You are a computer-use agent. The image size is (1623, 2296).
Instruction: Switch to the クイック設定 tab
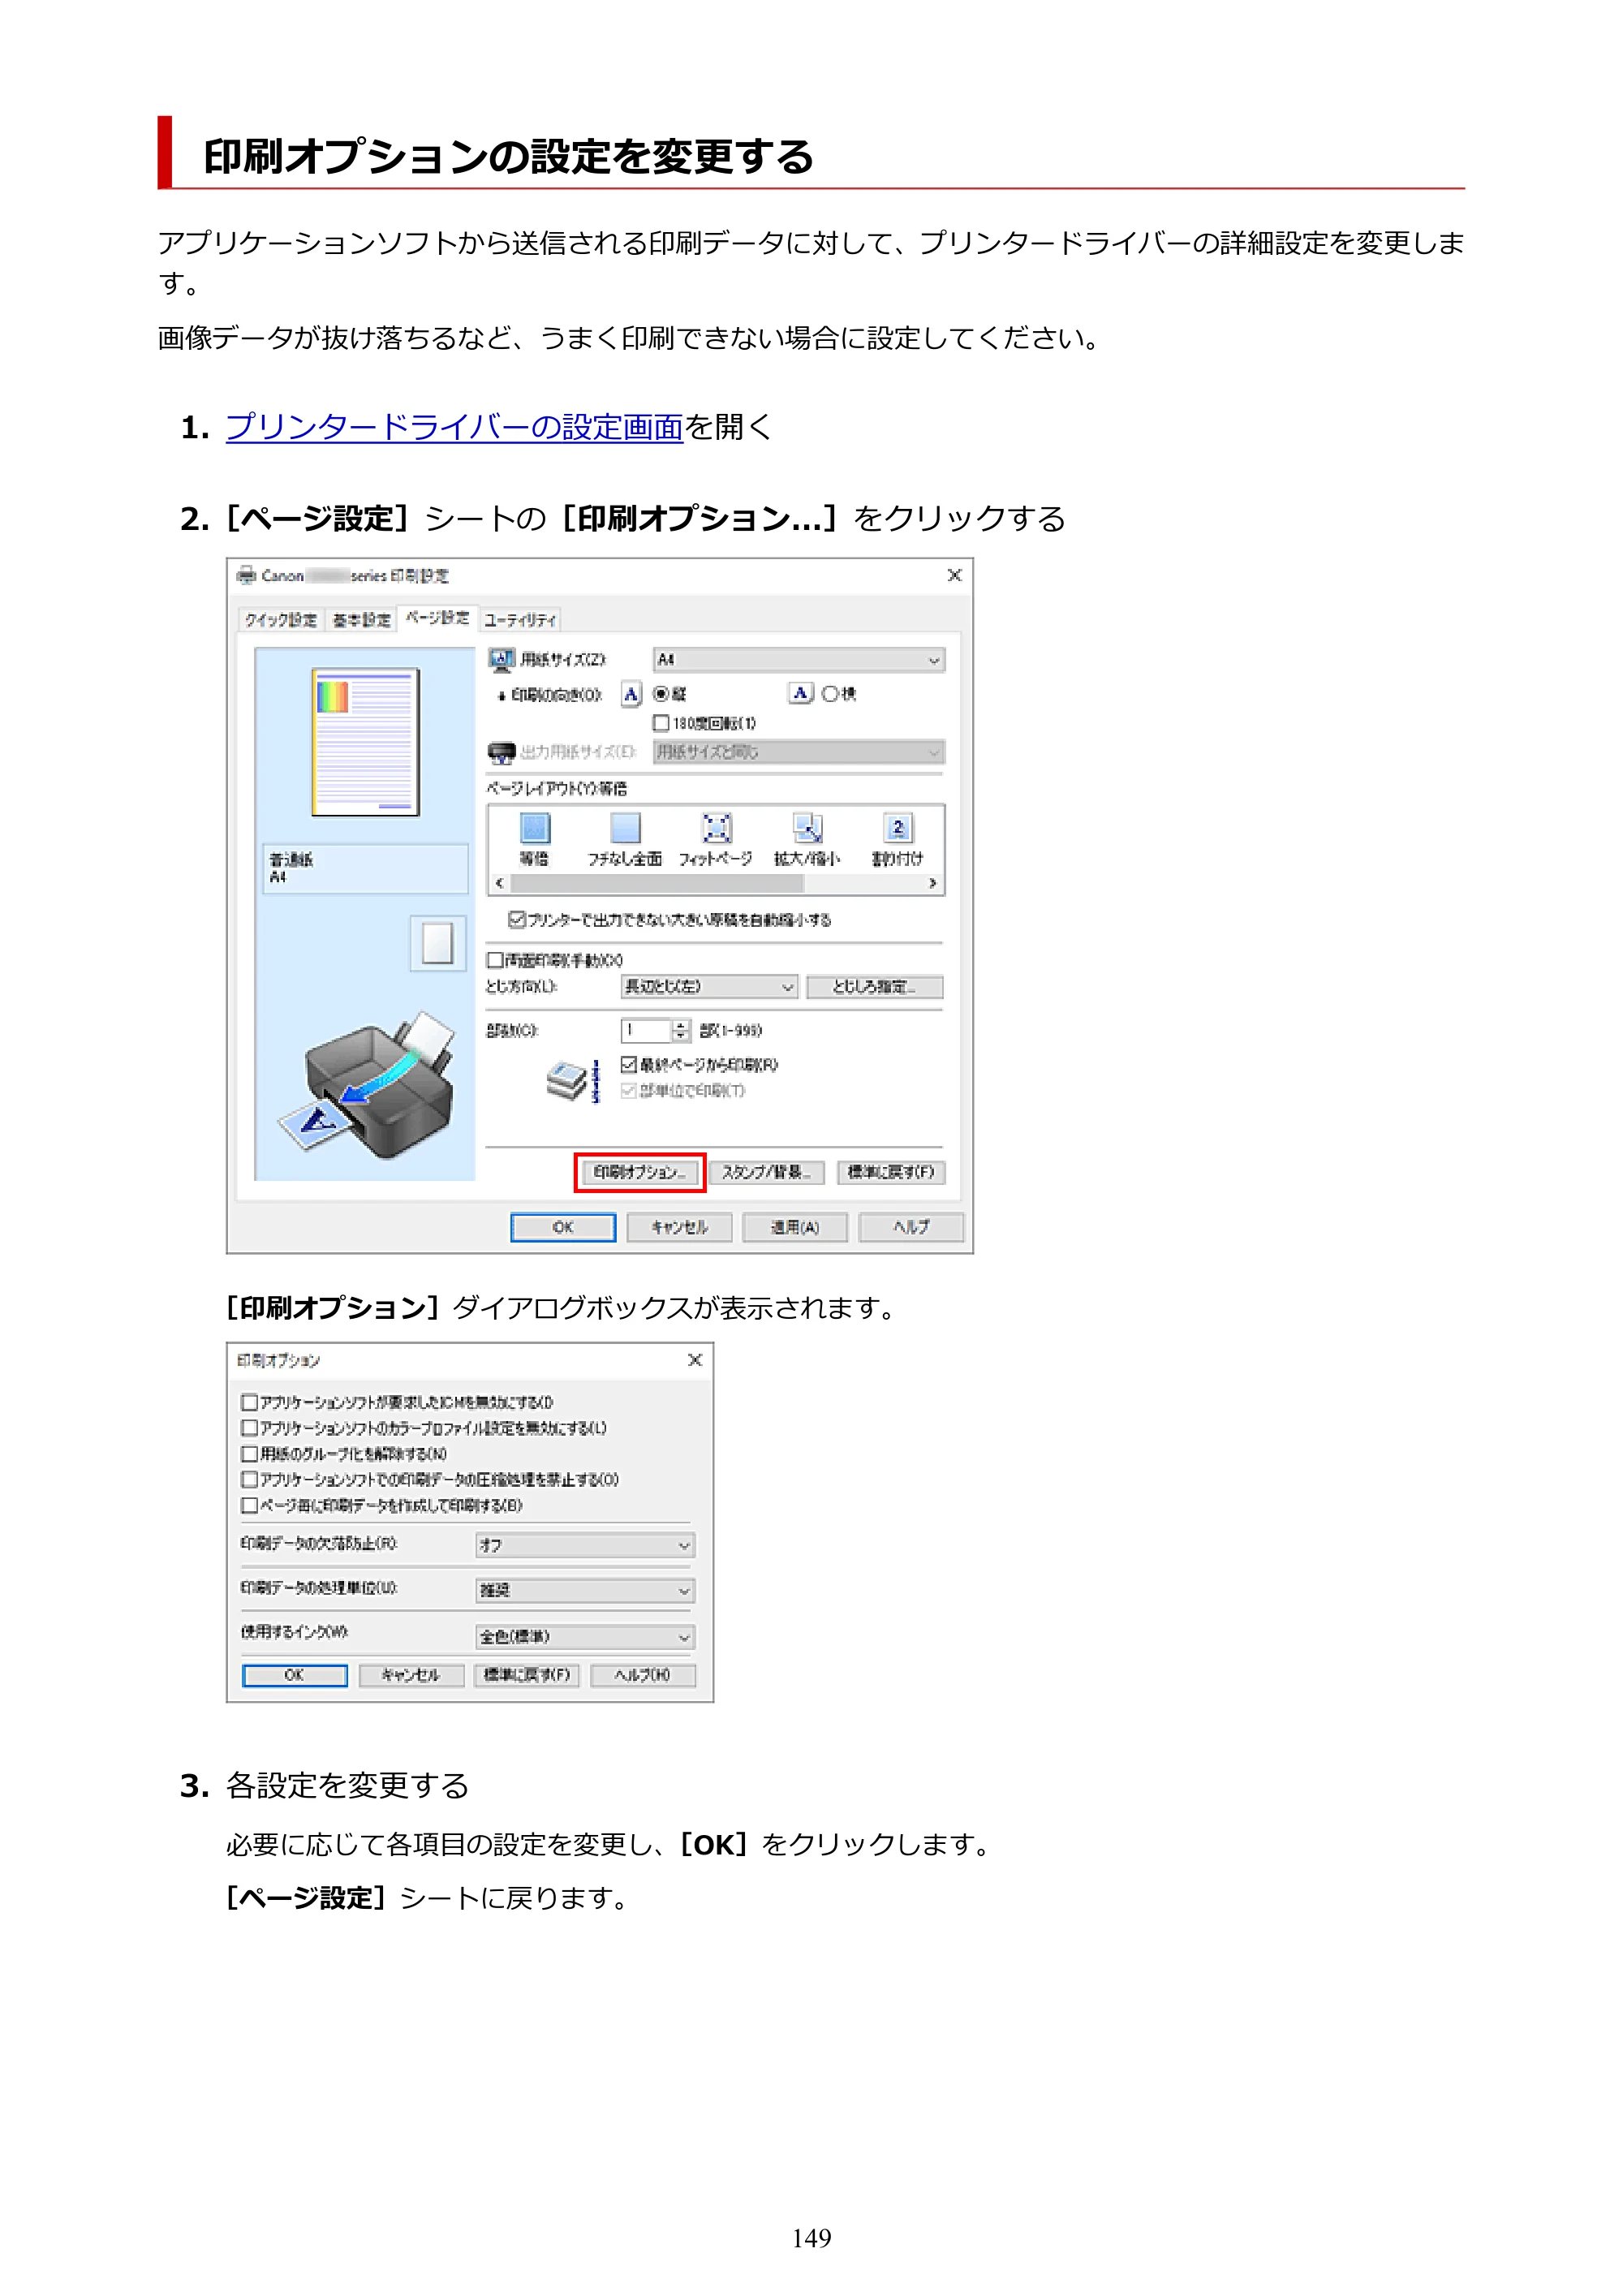coord(281,621)
